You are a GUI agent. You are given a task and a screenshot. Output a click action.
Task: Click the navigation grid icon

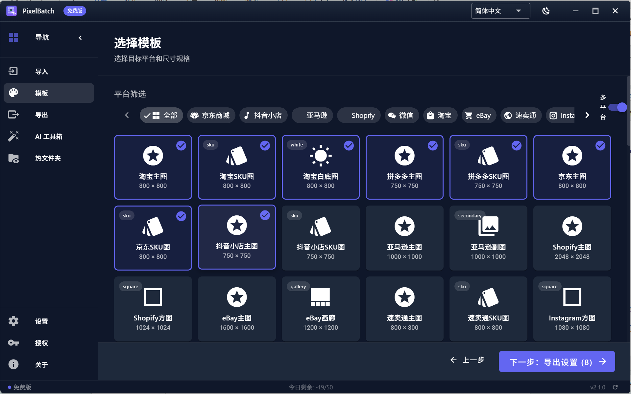click(13, 37)
